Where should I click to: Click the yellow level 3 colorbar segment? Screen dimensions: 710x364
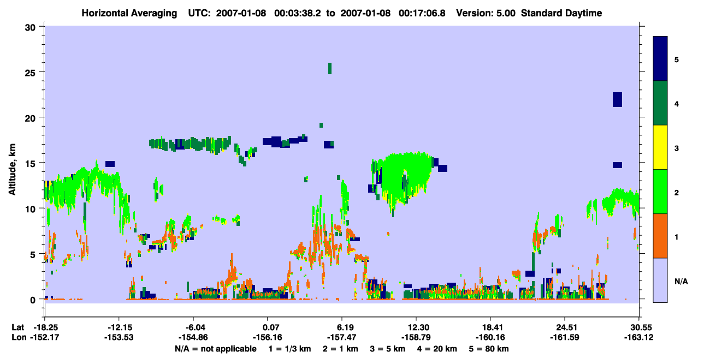click(660, 147)
